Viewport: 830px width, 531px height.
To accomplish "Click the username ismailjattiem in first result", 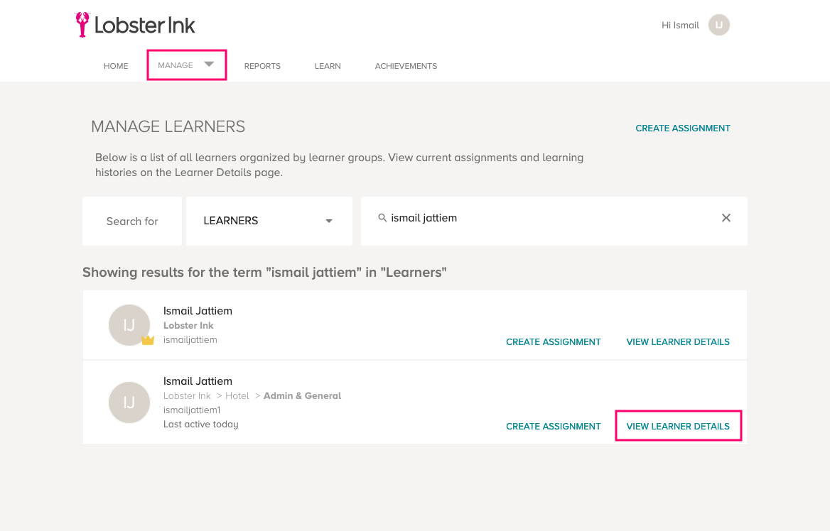I will pyautogui.click(x=190, y=339).
